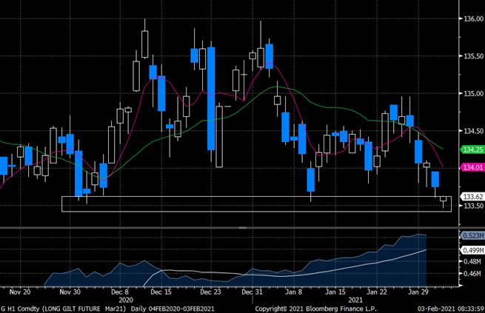This screenshot has height=313, width=485.
Task: Click the 0.46M axis label
Action: click(472, 274)
